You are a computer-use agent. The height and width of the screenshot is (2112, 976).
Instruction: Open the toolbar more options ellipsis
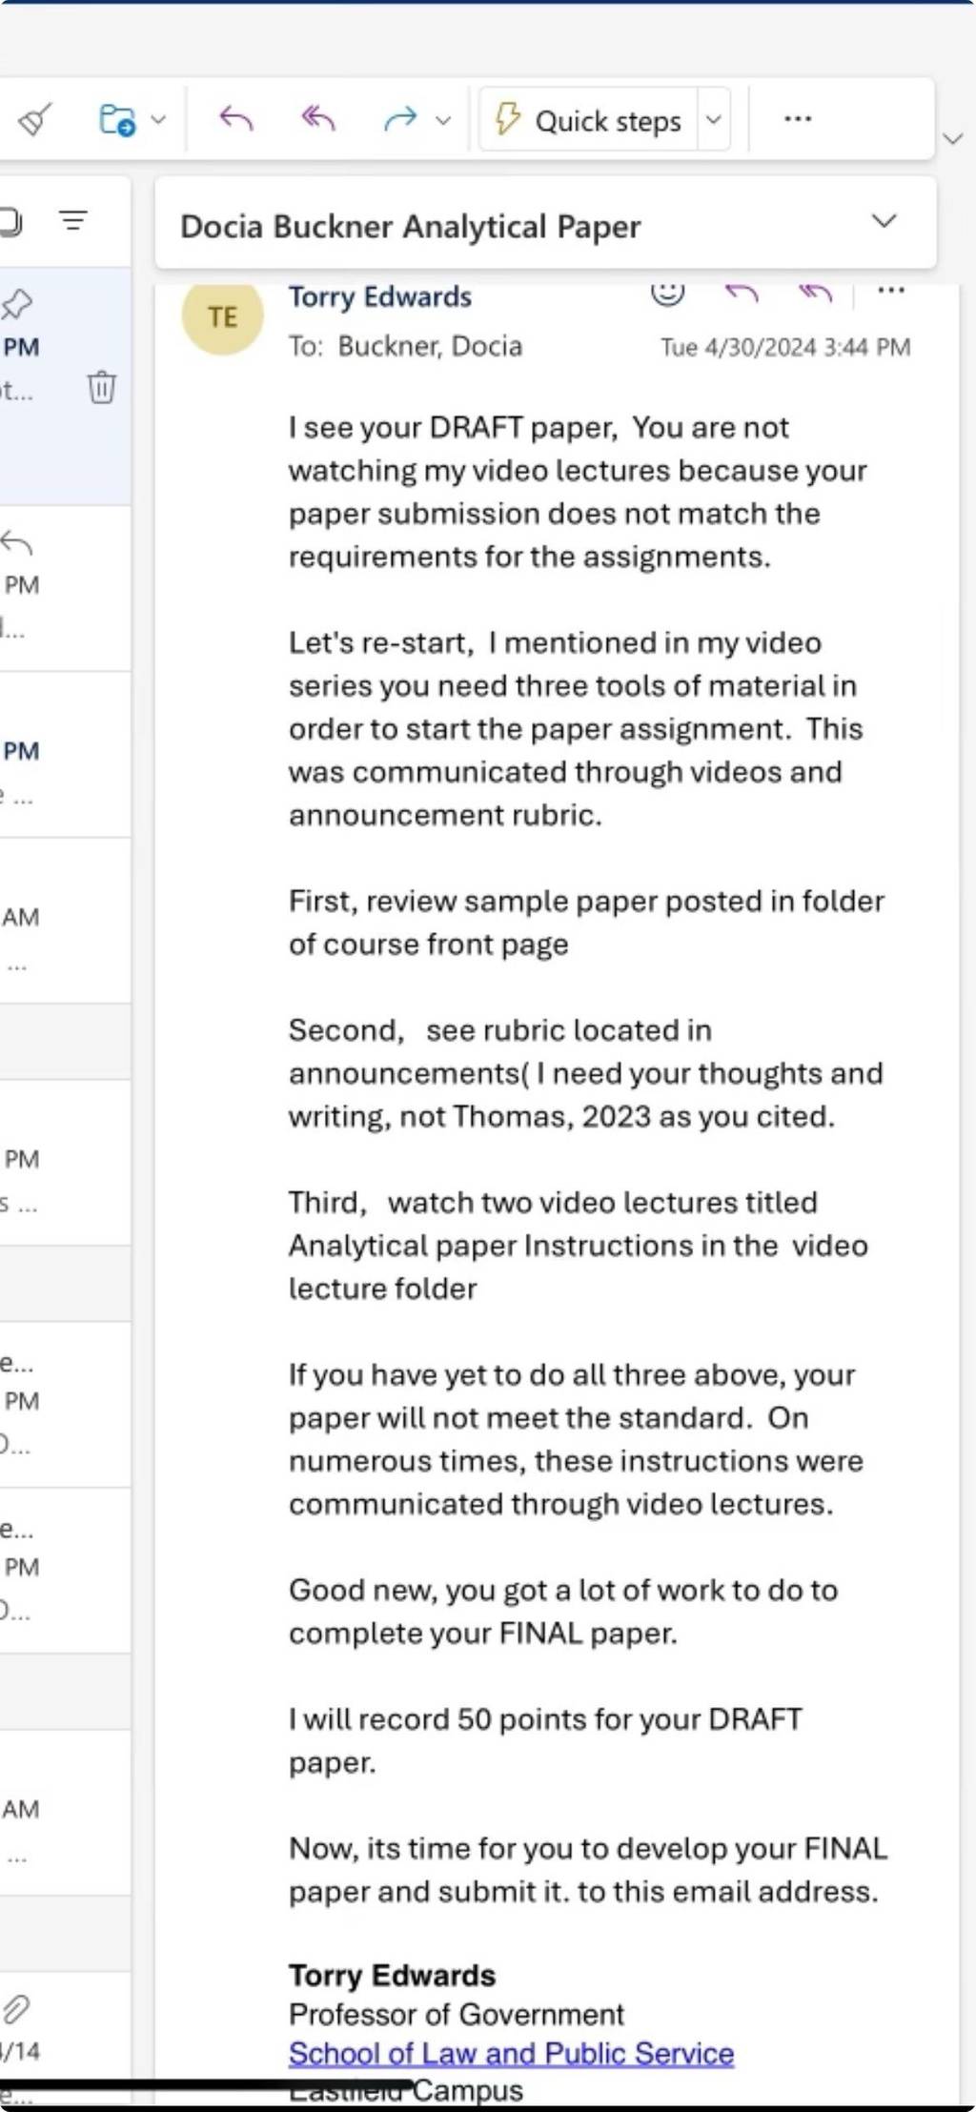[x=798, y=119]
